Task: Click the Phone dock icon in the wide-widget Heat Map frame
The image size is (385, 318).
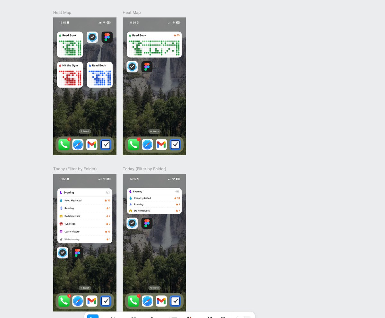Action: [x=134, y=145]
